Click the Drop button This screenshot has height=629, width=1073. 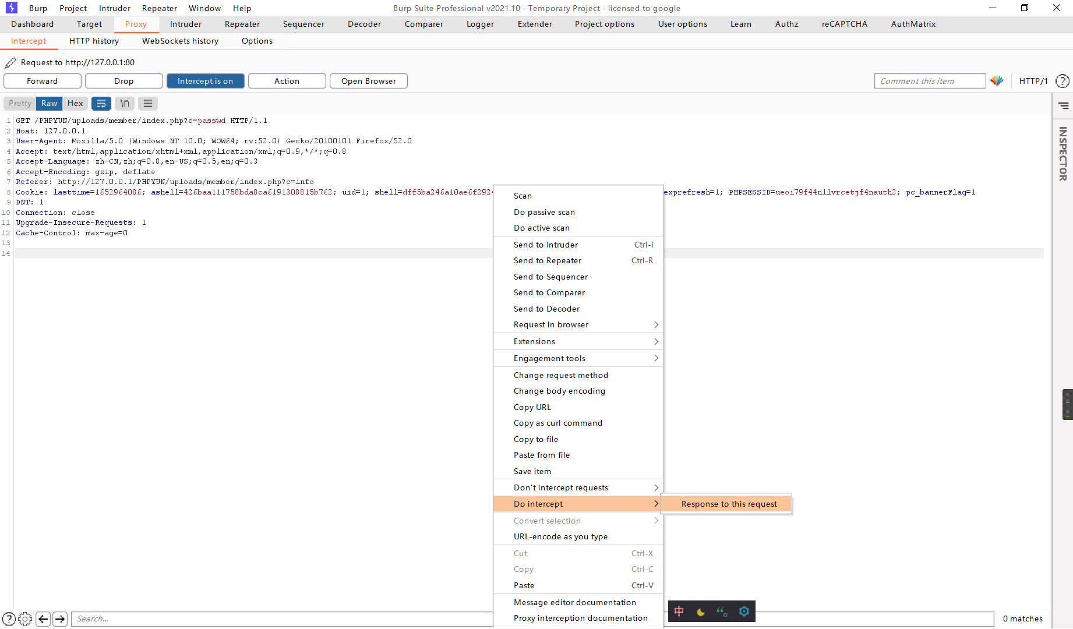point(124,81)
